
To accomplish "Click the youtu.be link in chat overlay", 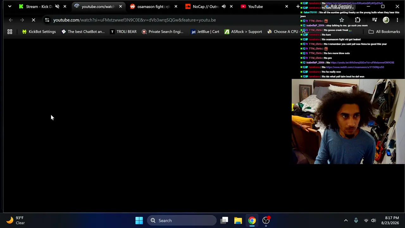I will (x=362, y=62).
